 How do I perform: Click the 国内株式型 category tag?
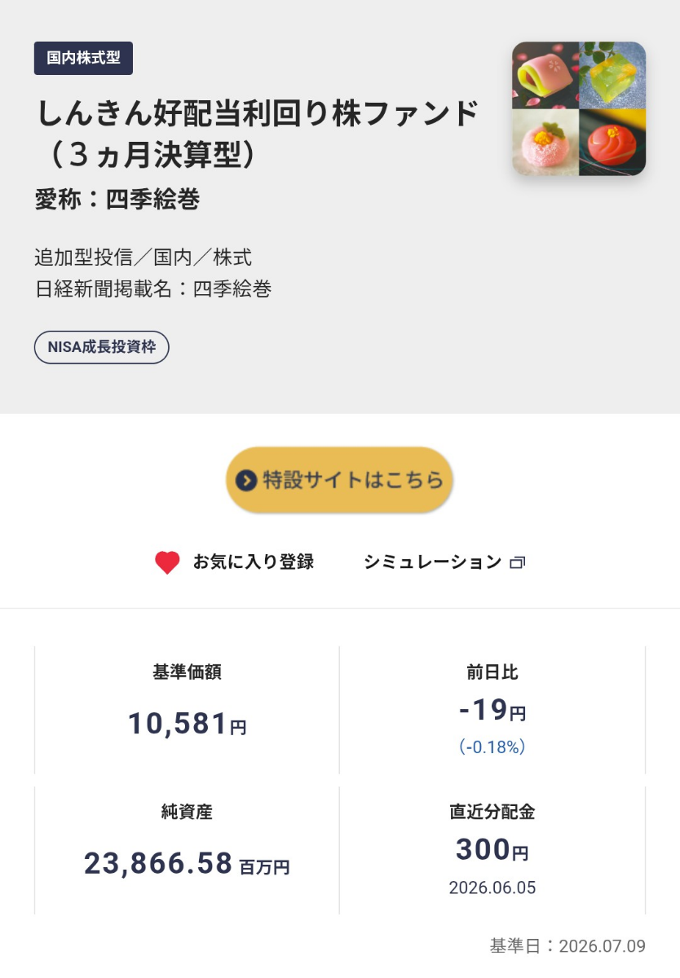click(x=83, y=58)
